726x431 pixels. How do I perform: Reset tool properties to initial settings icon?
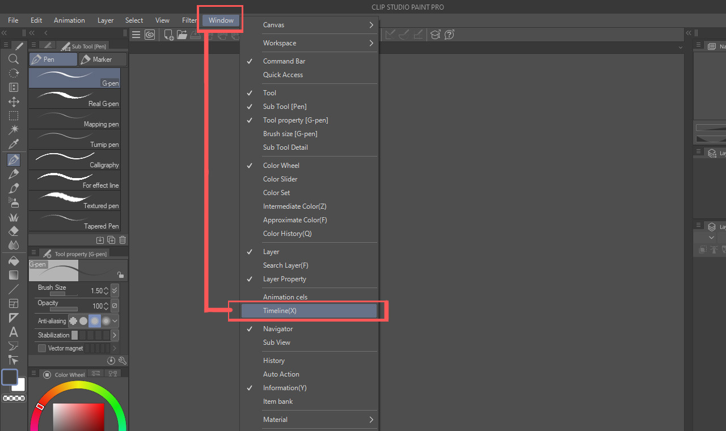(x=111, y=361)
